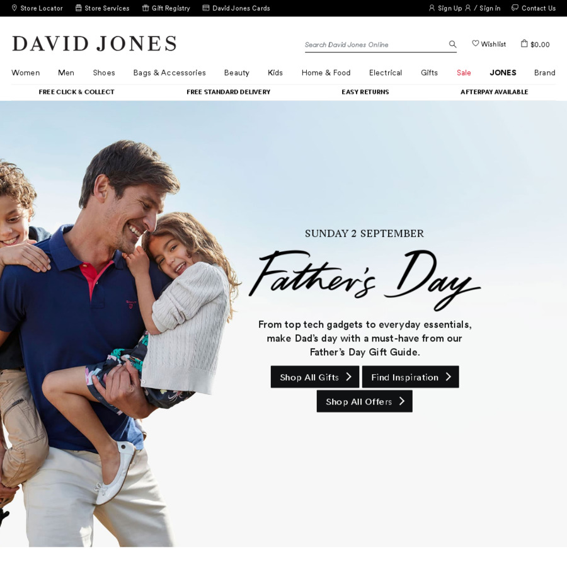Click the David Jones logo
Screen dimensions: 567x567
(94, 43)
